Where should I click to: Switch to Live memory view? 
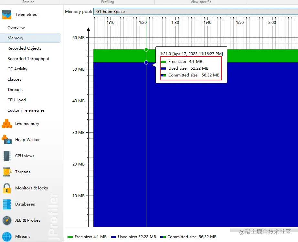click(27, 123)
